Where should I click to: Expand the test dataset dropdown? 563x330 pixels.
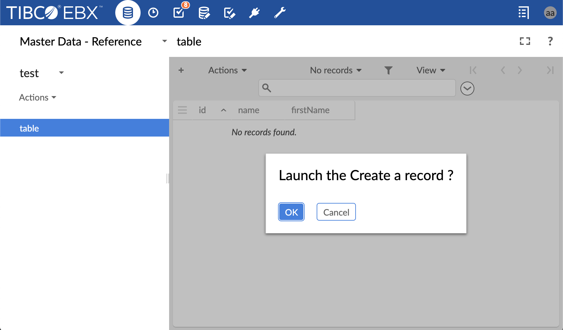(x=61, y=73)
